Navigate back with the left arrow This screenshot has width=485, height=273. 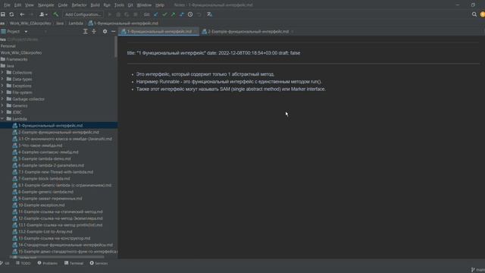coord(22,14)
